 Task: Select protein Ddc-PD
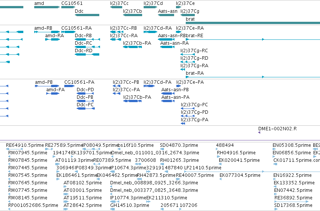coord(85,94)
